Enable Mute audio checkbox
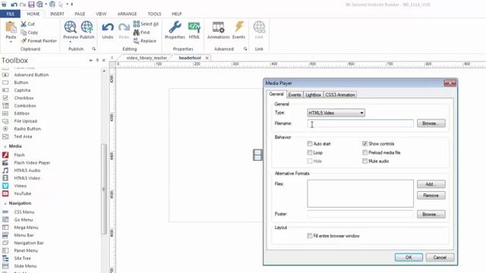 click(364, 161)
